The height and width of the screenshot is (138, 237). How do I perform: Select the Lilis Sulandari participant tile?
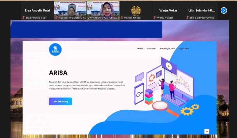(201, 10)
